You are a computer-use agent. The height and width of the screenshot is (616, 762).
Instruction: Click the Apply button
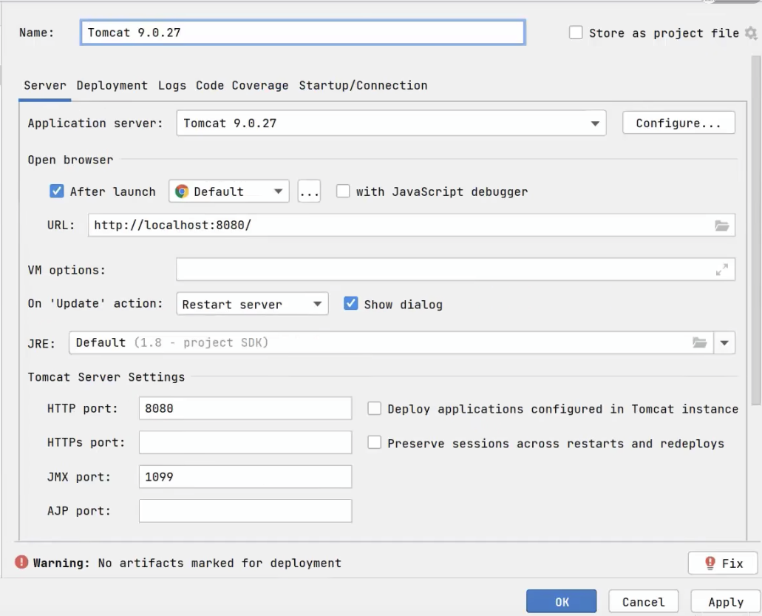[x=726, y=601]
